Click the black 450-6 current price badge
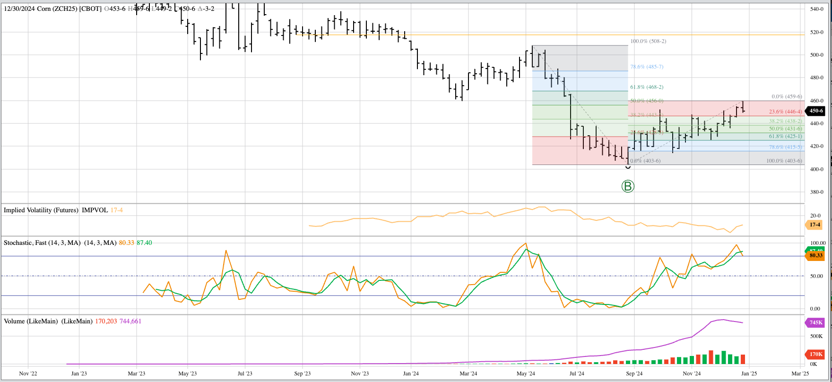Screen dimensions: 832x382 pyautogui.click(x=816, y=111)
